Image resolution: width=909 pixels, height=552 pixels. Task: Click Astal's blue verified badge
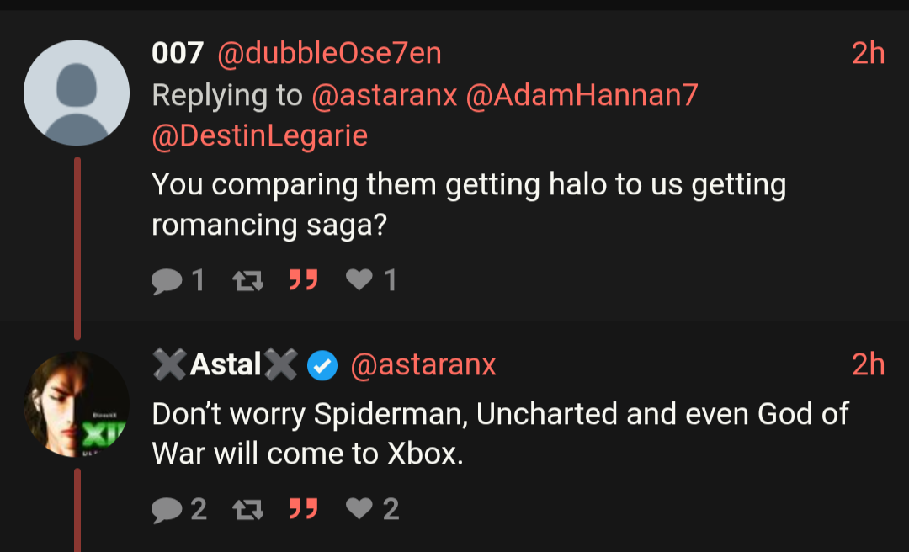pos(323,365)
